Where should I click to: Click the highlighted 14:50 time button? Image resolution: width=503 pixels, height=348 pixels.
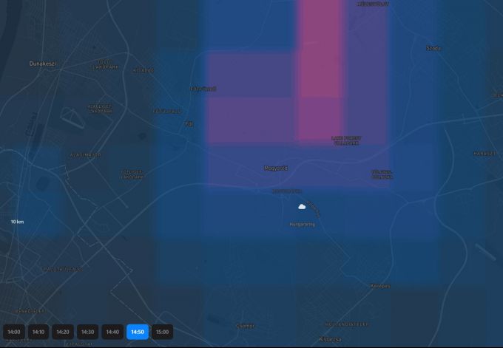point(138,332)
